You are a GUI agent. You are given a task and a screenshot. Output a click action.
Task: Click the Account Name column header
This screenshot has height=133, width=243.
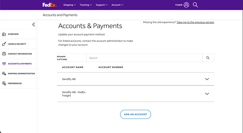(73, 67)
